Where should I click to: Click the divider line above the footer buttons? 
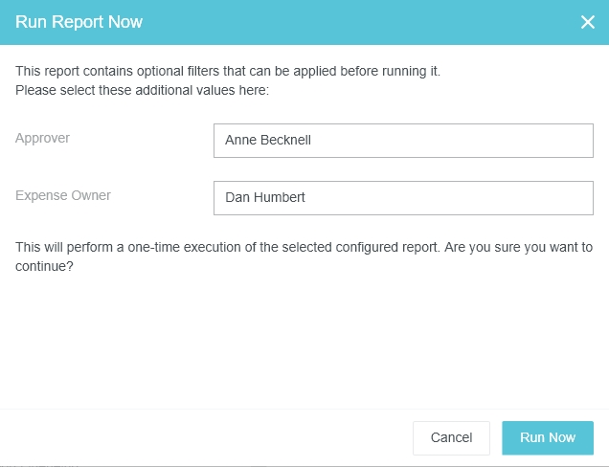[x=304, y=410]
